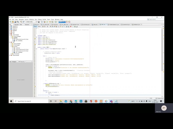Click the Profile Project clock icon
173x129 pixels.
click(56, 22)
